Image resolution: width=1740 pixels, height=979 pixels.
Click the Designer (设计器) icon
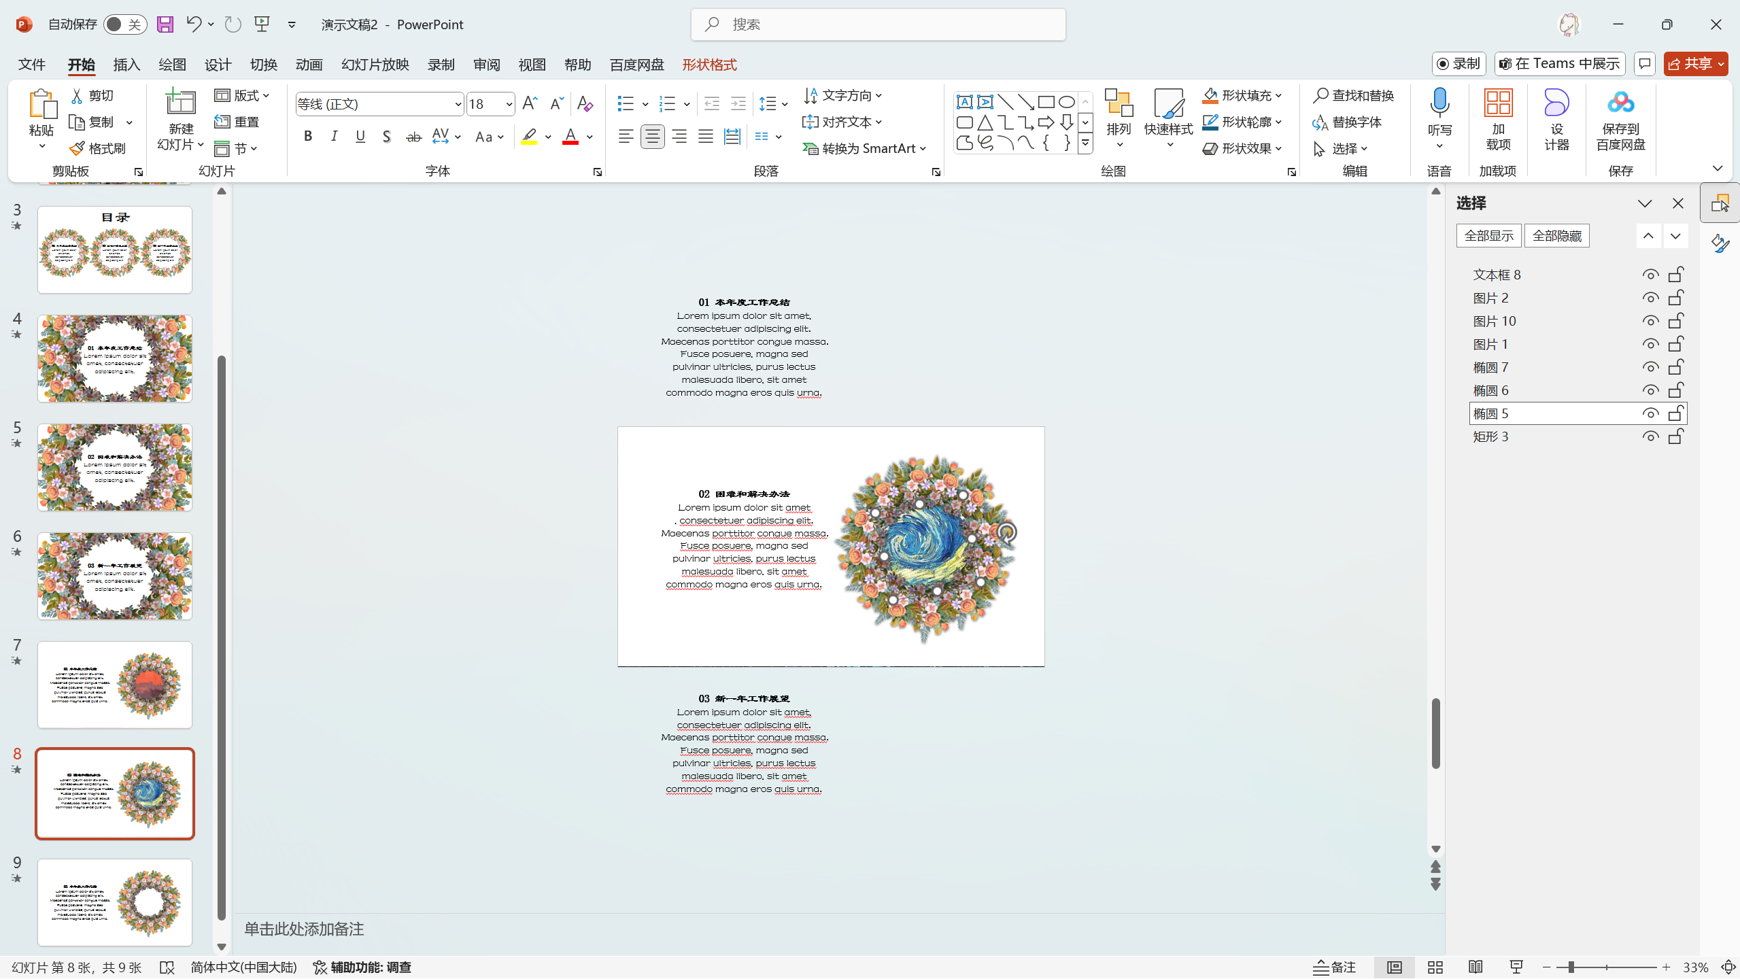coord(1556,103)
